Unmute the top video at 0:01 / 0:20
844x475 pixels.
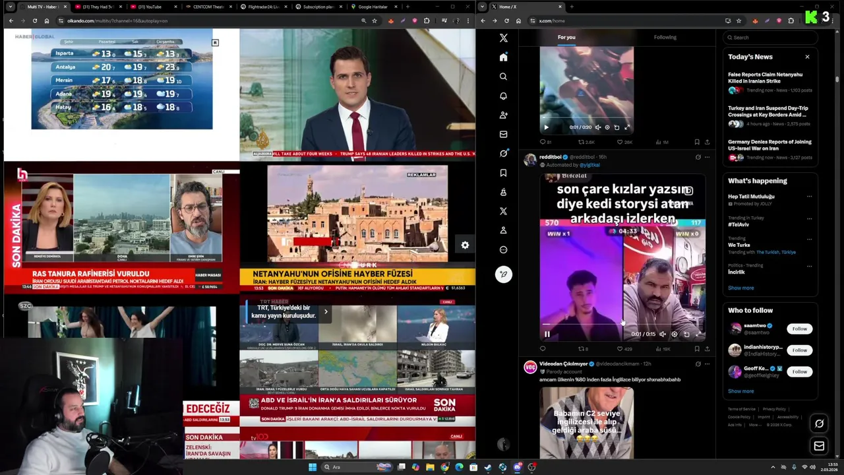coord(598,127)
